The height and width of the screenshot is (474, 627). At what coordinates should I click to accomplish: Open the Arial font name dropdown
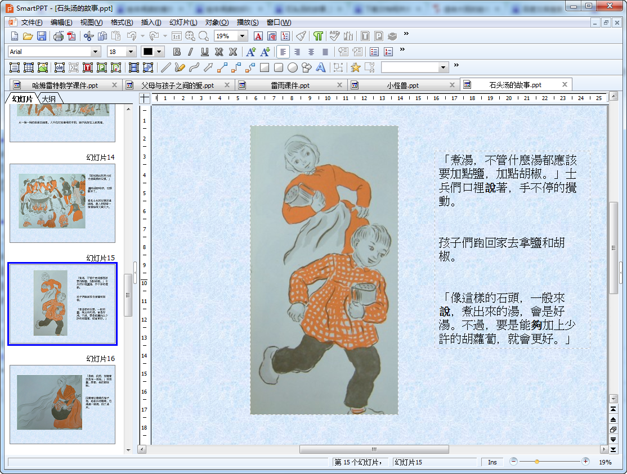tap(95, 52)
